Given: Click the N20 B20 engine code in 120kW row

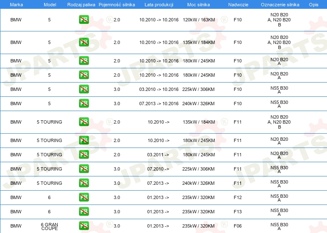Looking at the screenshot, I should coord(279,20).
